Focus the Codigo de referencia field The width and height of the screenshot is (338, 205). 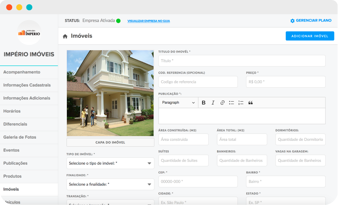[198, 82]
